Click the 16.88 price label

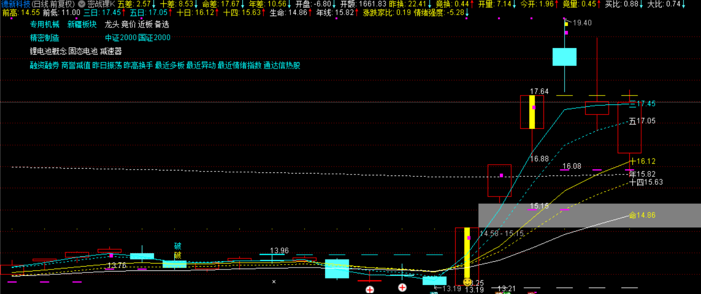click(539, 159)
